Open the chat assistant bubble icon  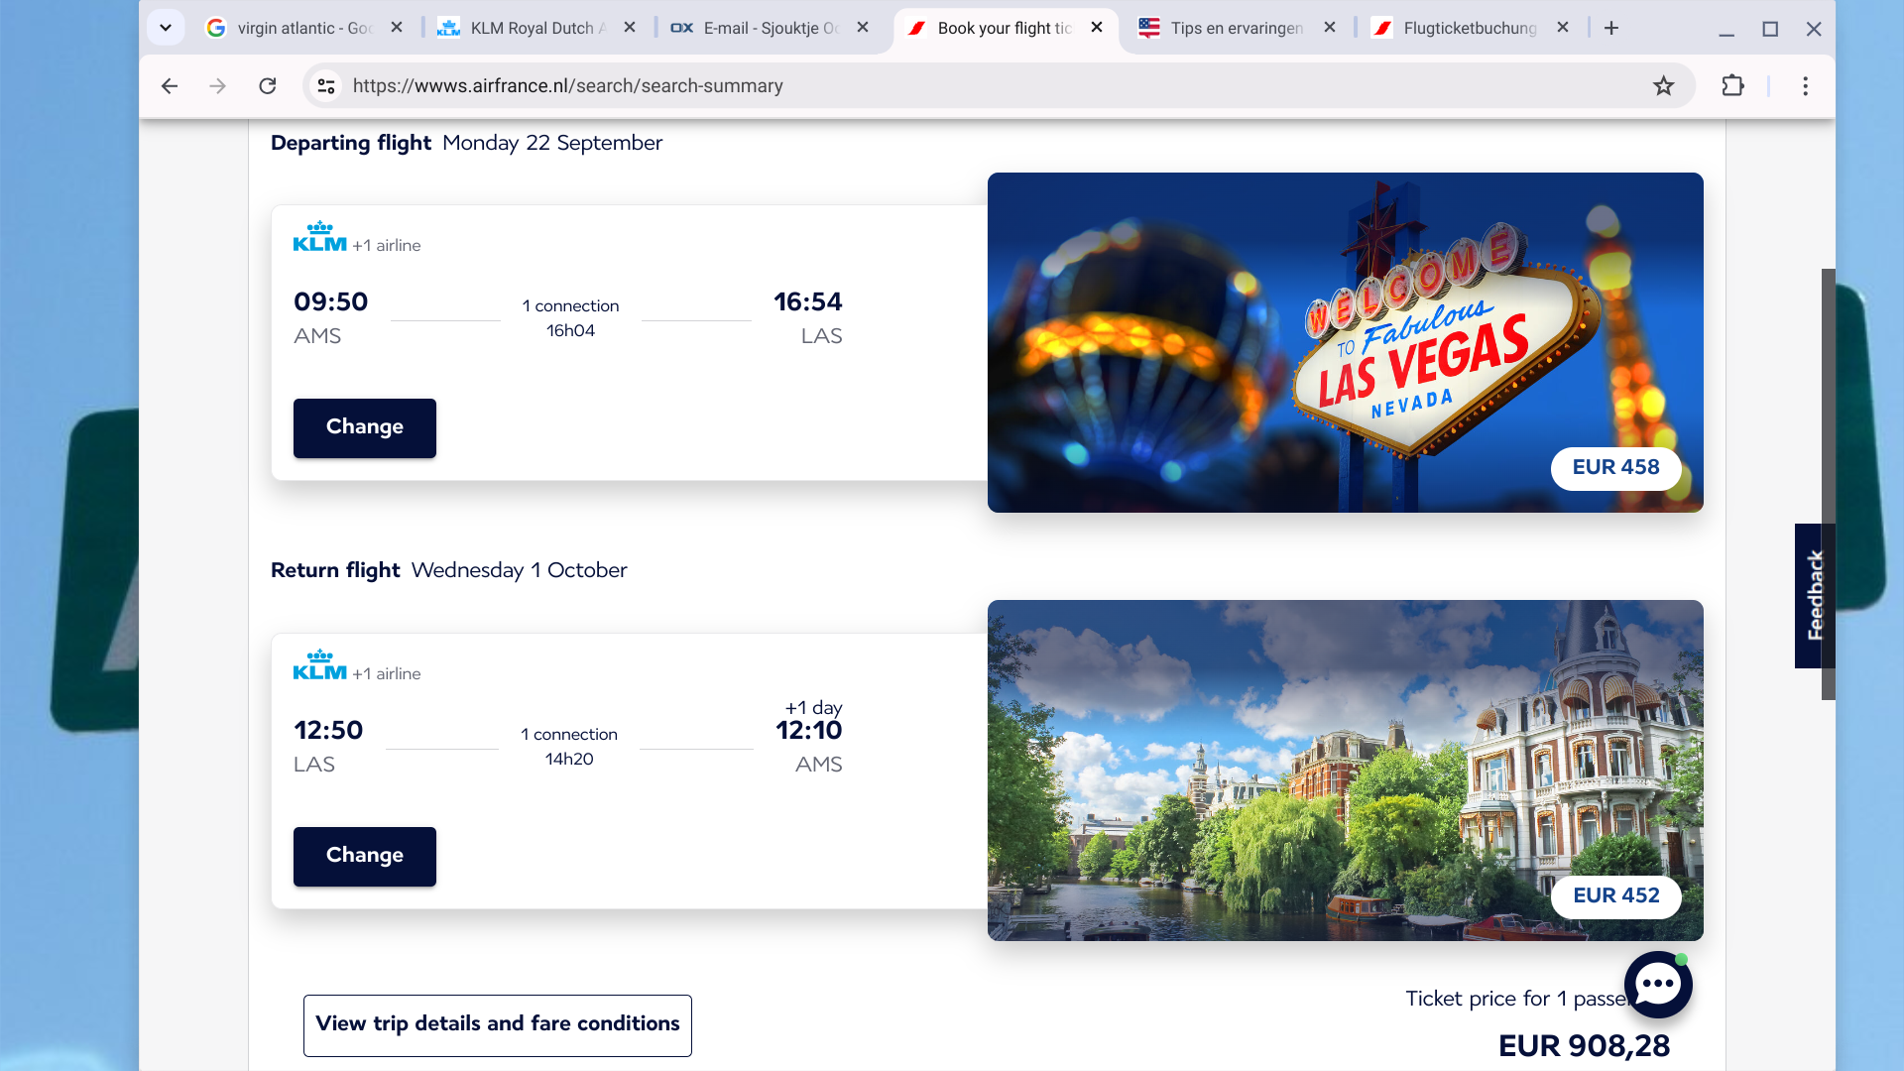1658,985
